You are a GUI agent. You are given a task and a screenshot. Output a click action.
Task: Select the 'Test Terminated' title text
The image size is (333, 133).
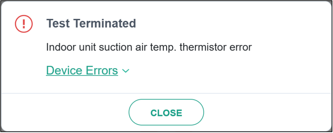click(x=91, y=24)
